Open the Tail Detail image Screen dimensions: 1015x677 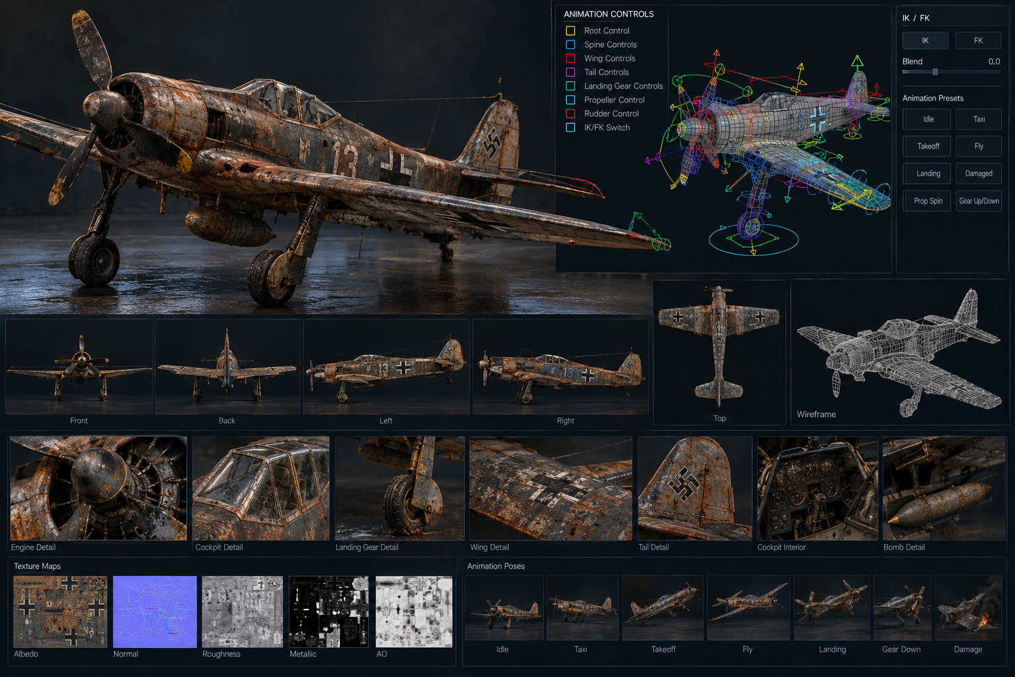695,488
